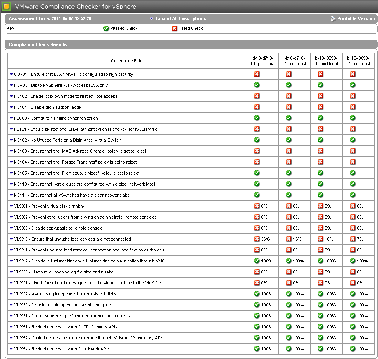Click the NCN04 Forged Transmits rule text
Screen dimensions: 378x359
75,162
